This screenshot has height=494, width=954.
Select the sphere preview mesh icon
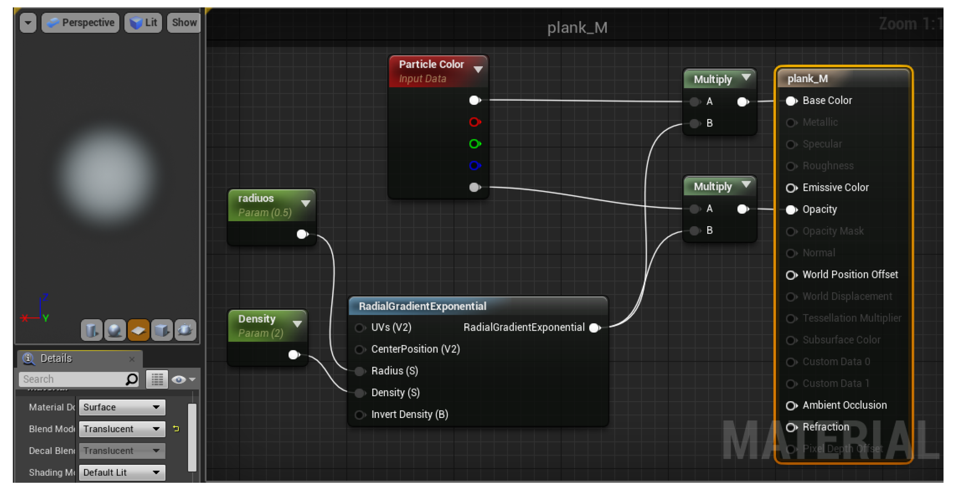point(115,330)
